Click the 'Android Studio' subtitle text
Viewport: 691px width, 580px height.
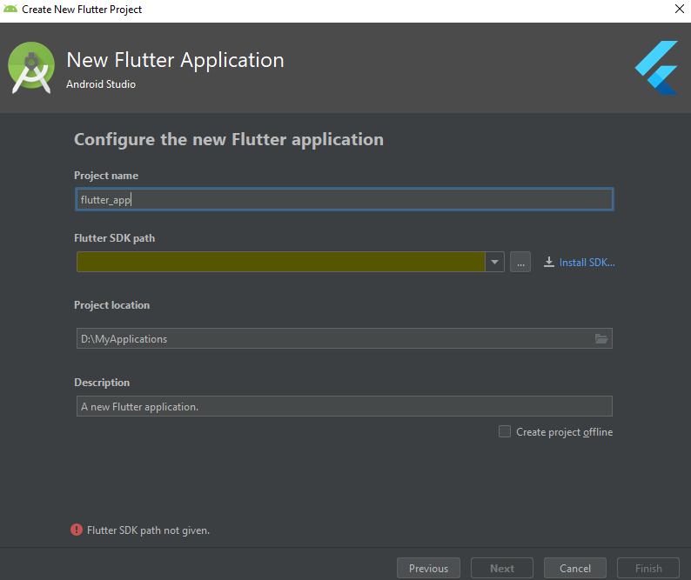pos(101,84)
